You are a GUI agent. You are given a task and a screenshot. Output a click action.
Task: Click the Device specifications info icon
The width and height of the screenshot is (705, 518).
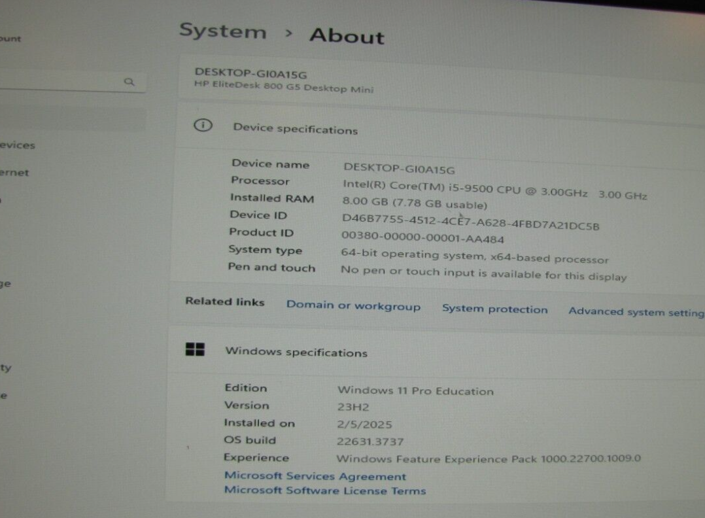(203, 125)
